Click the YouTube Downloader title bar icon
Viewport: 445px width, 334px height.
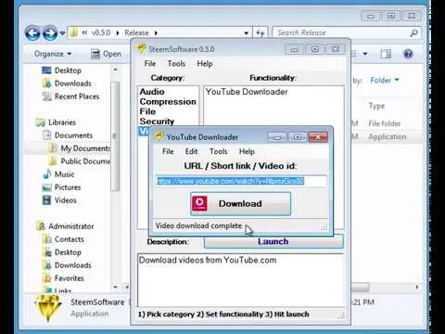pos(159,136)
